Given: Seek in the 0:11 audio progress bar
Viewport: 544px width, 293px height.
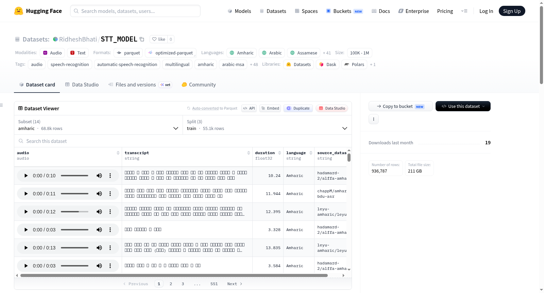Looking at the screenshot, I should (74, 194).
